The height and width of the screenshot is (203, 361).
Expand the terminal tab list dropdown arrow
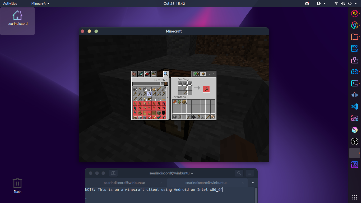point(253,183)
